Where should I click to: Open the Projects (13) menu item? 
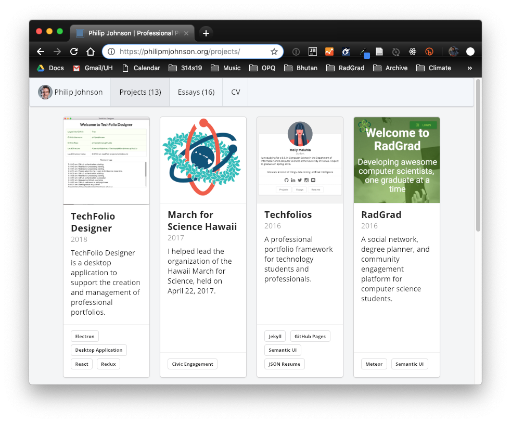pyautogui.click(x=140, y=92)
